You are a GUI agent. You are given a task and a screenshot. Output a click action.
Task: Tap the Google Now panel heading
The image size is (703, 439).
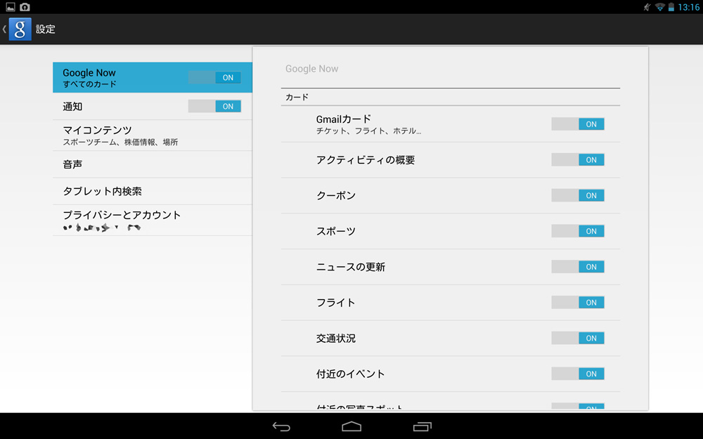click(x=311, y=69)
